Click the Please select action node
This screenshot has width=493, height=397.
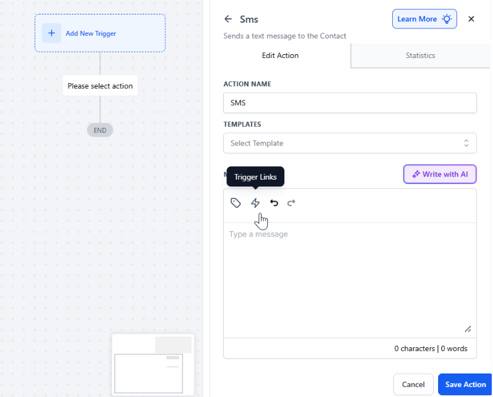click(100, 86)
